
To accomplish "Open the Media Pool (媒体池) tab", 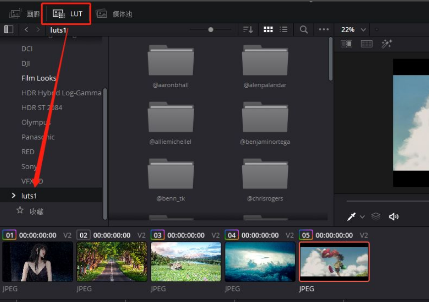I will [x=114, y=14].
